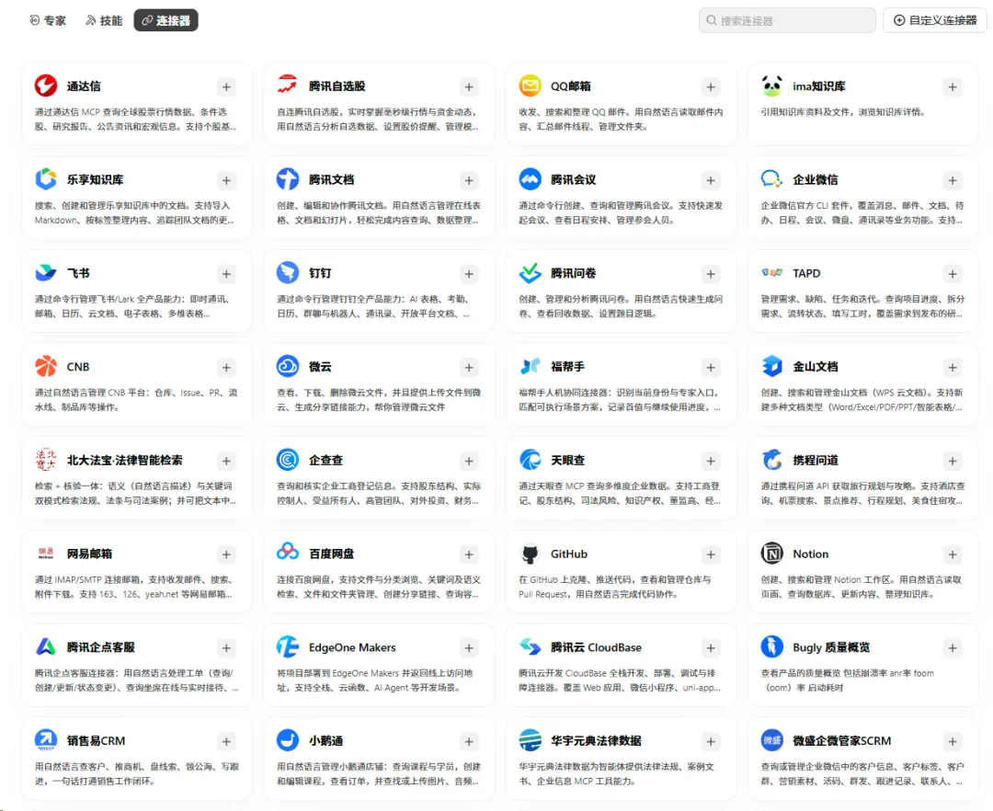The height and width of the screenshot is (811, 993).
Task: Click the GitHub octocat icon
Action: [x=531, y=554]
